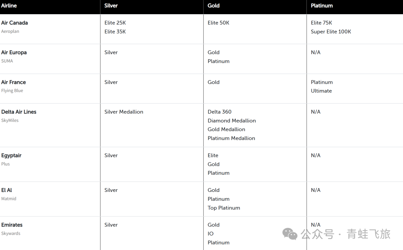
Task: Select the Flying Blue program label
Action: click(x=12, y=91)
